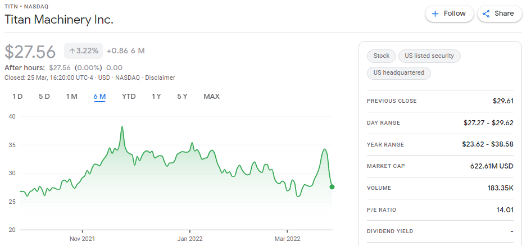Switch chart to MAX range
Image resolution: width=531 pixels, height=246 pixels.
[212, 97]
